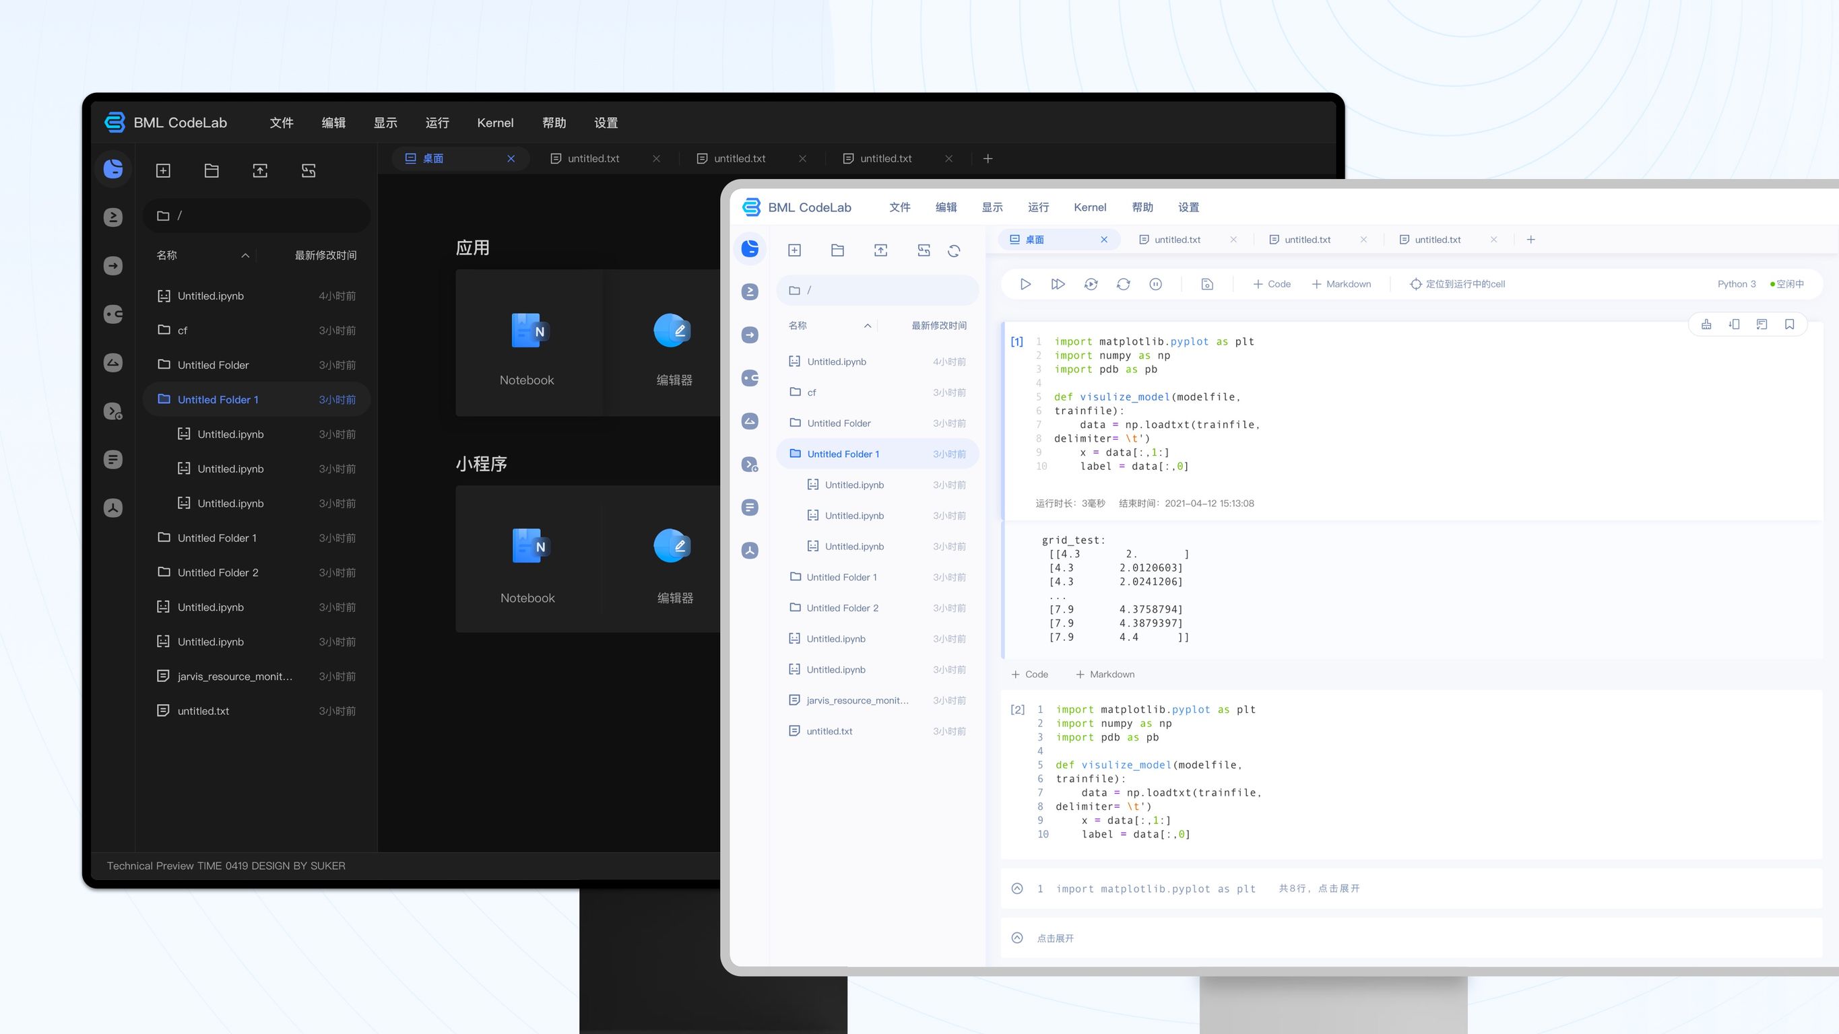Add a new Markdown cell

pyautogui.click(x=1341, y=283)
